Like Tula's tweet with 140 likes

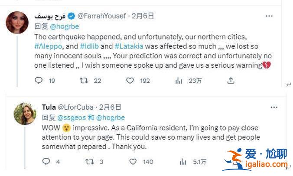coord(133,162)
